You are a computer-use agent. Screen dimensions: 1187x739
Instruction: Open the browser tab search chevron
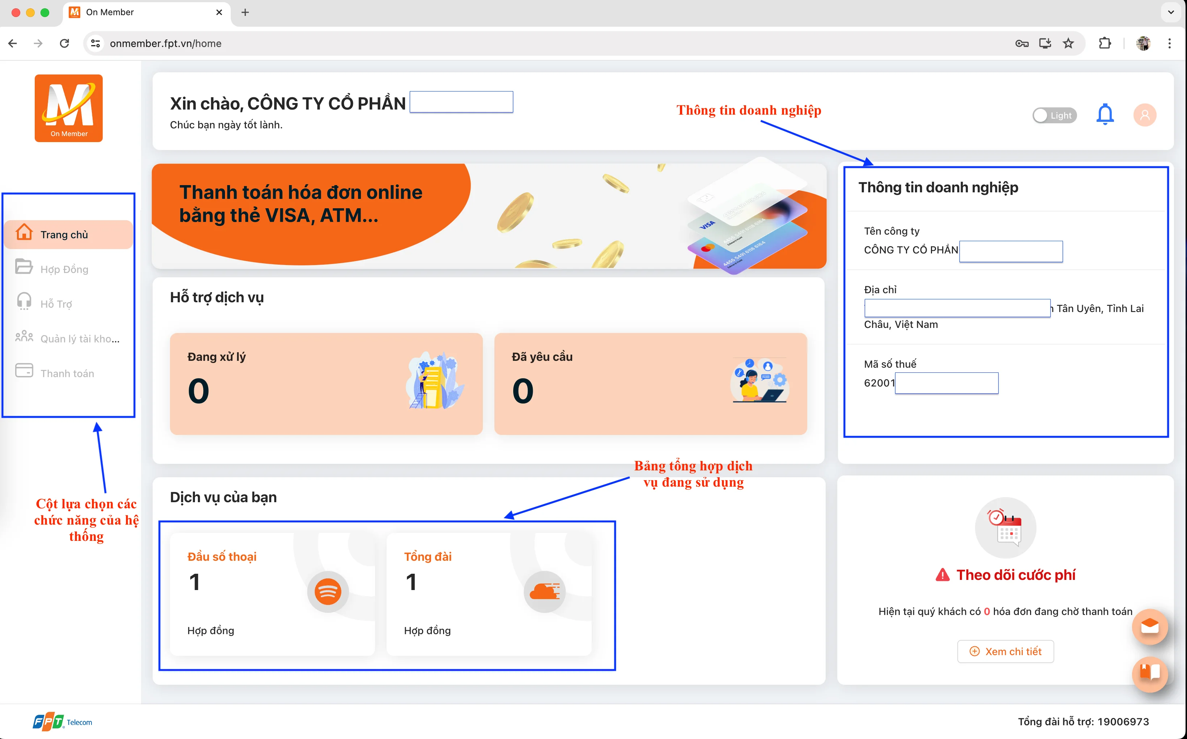pyautogui.click(x=1170, y=12)
